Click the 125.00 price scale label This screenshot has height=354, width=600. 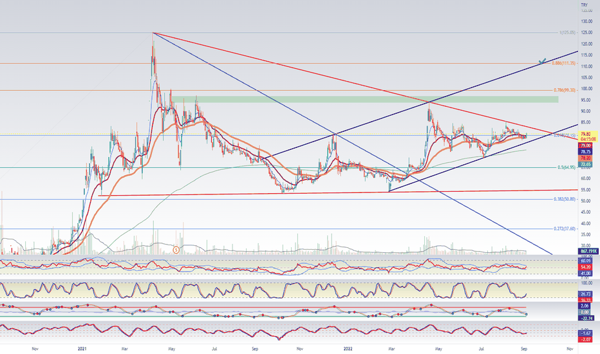point(586,33)
